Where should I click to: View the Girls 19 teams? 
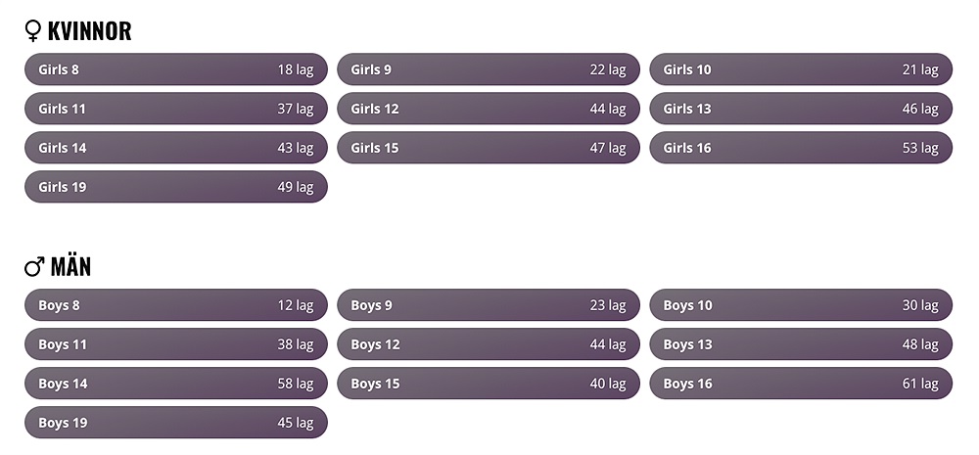[175, 187]
